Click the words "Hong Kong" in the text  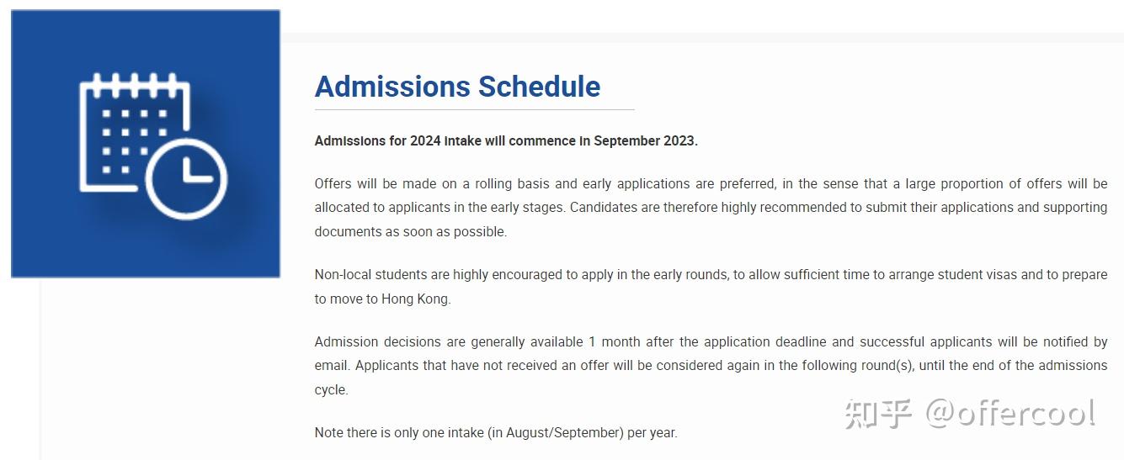pyautogui.click(x=415, y=299)
